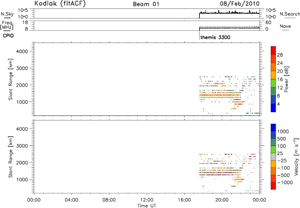Click the 'Beam 01' label
300x208 pixels.
tap(146, 4)
